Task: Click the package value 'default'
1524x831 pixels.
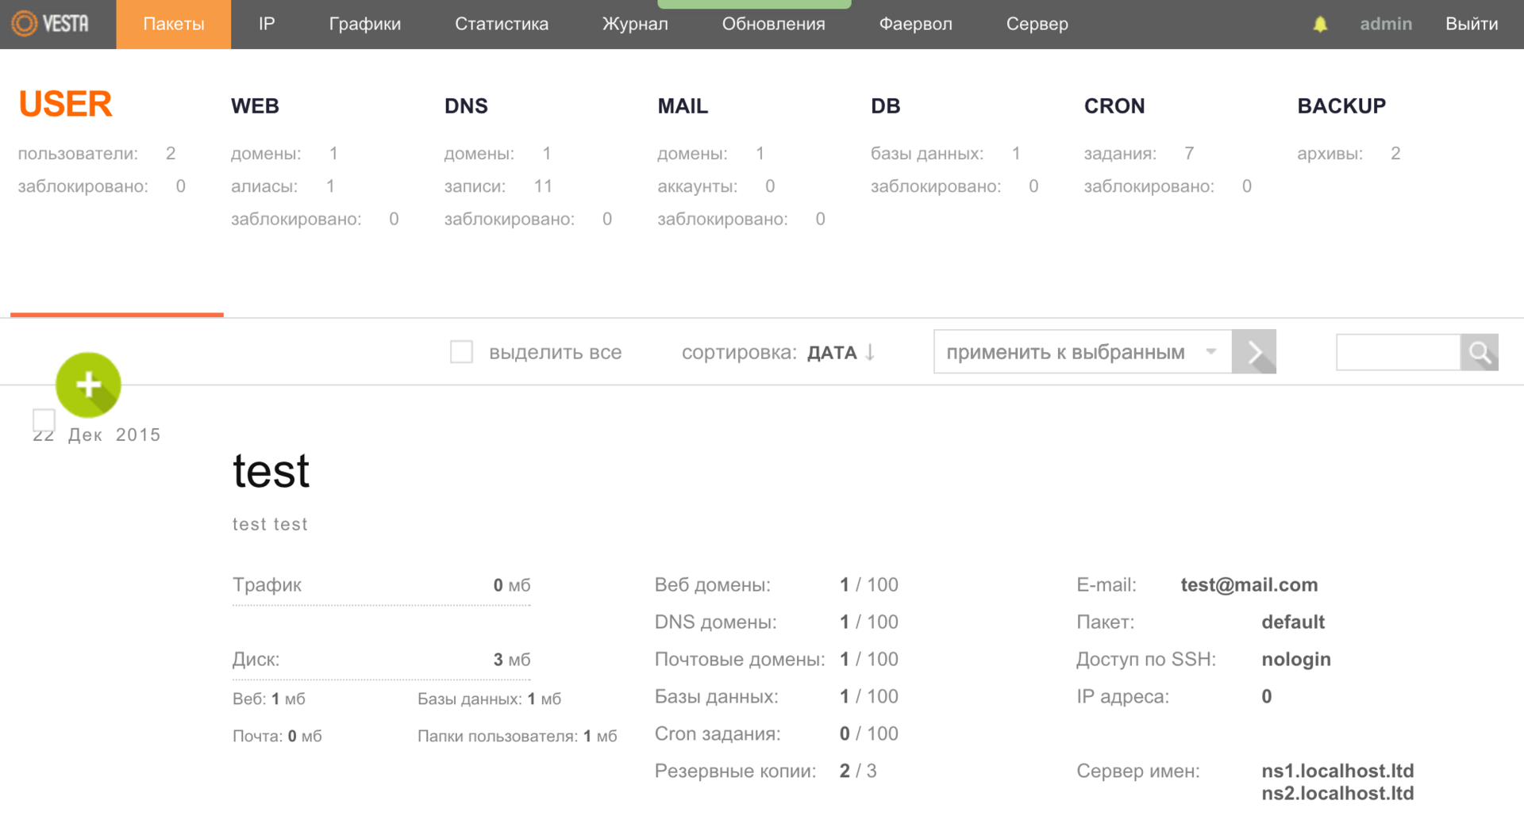Action: click(1293, 622)
